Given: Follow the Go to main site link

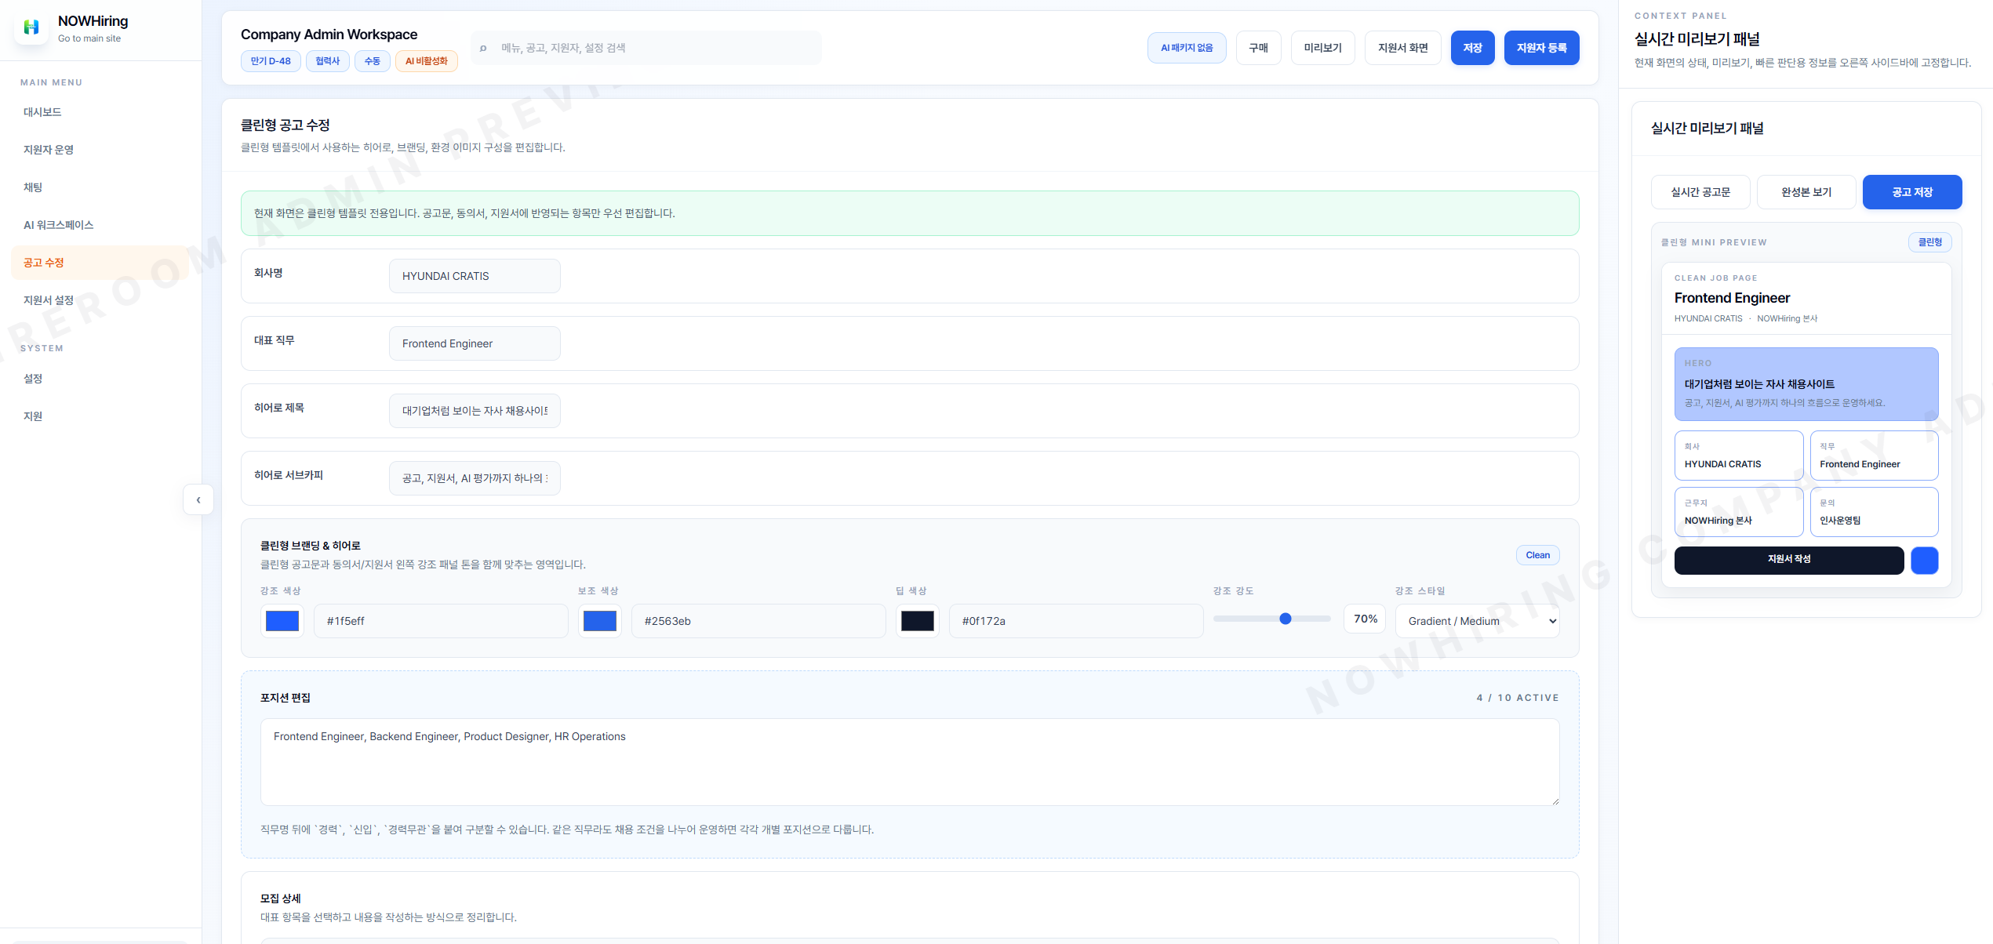Looking at the screenshot, I should [89, 38].
